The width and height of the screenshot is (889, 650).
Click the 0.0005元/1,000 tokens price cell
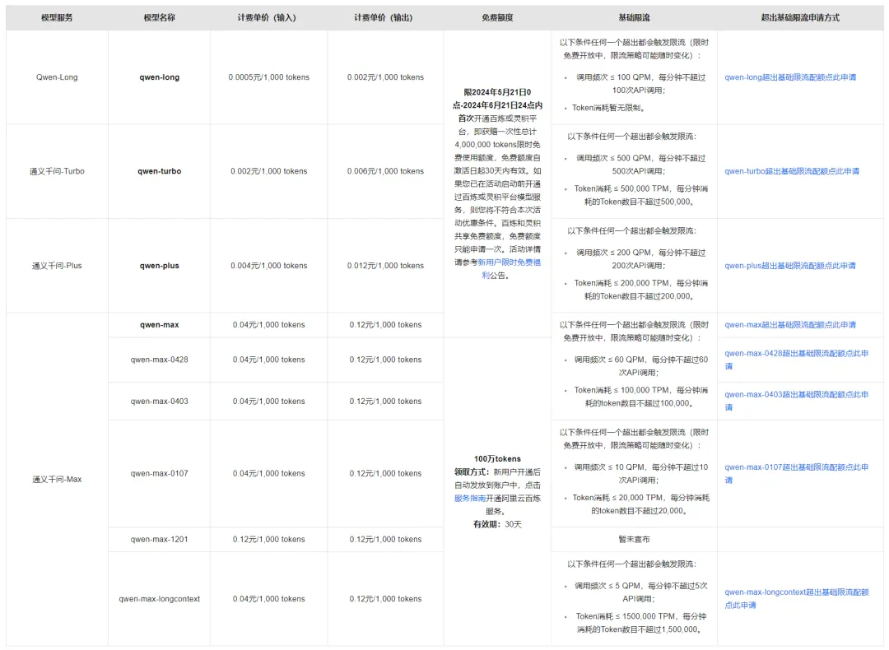point(269,77)
